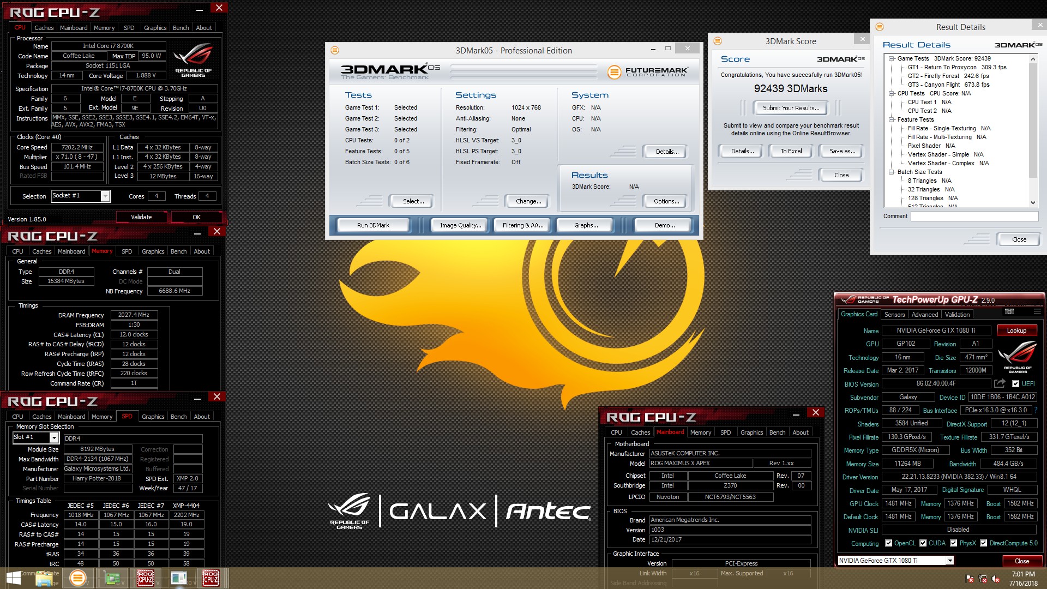Open the GPU-Z graphics card taskbar icon
Viewport: 1047px width, 589px height.
(113, 578)
